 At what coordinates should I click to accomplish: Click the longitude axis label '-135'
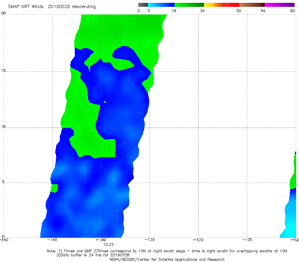tap(149, 240)
